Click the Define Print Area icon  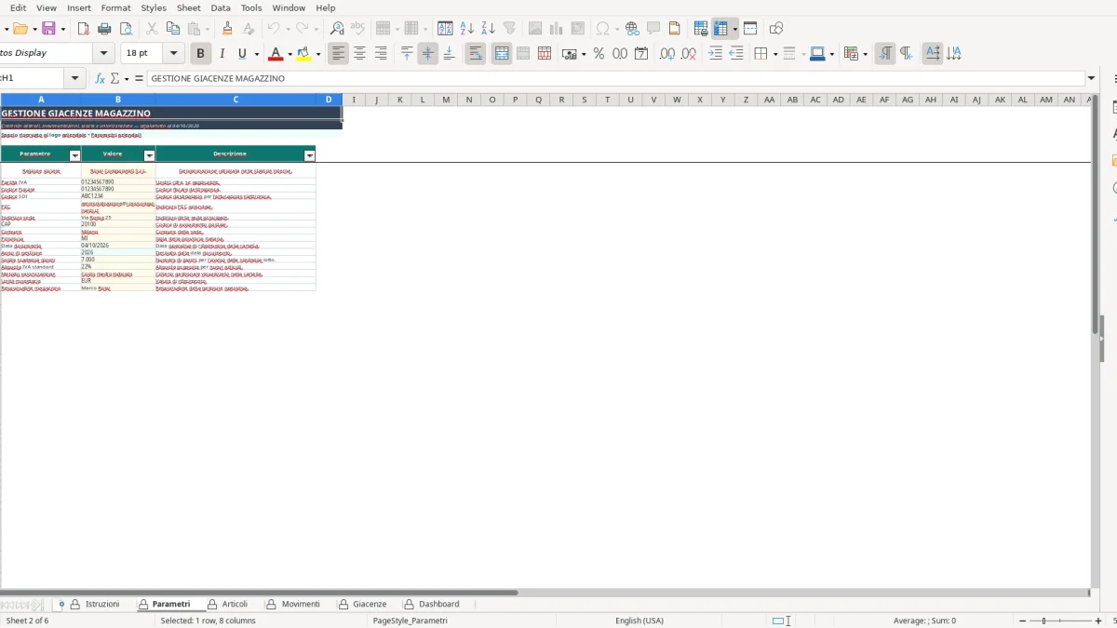[701, 29]
